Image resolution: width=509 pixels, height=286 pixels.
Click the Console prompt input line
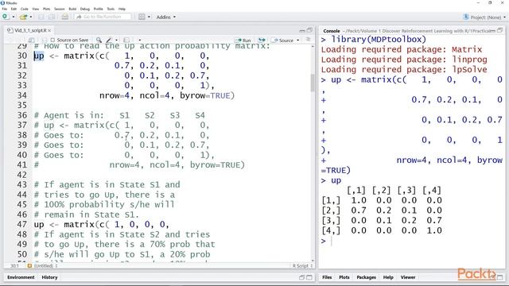pos(412,241)
